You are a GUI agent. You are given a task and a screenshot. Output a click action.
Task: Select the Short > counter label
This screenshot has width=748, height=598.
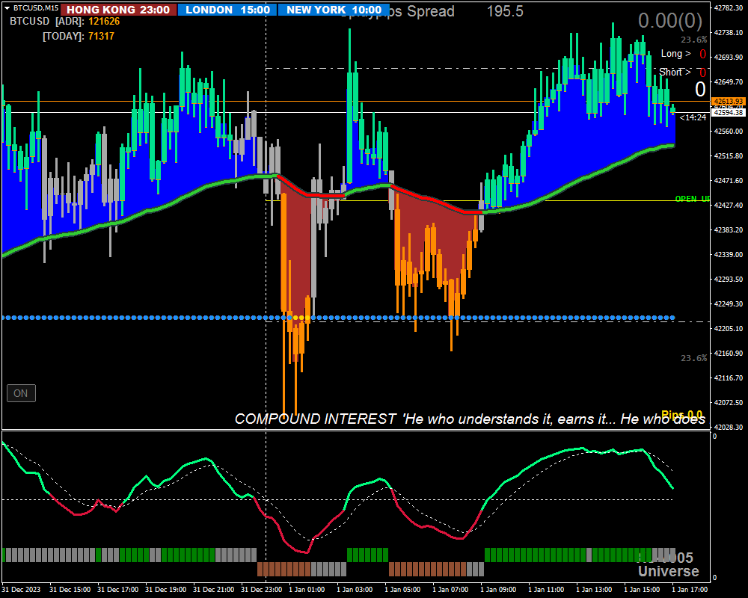coord(675,72)
